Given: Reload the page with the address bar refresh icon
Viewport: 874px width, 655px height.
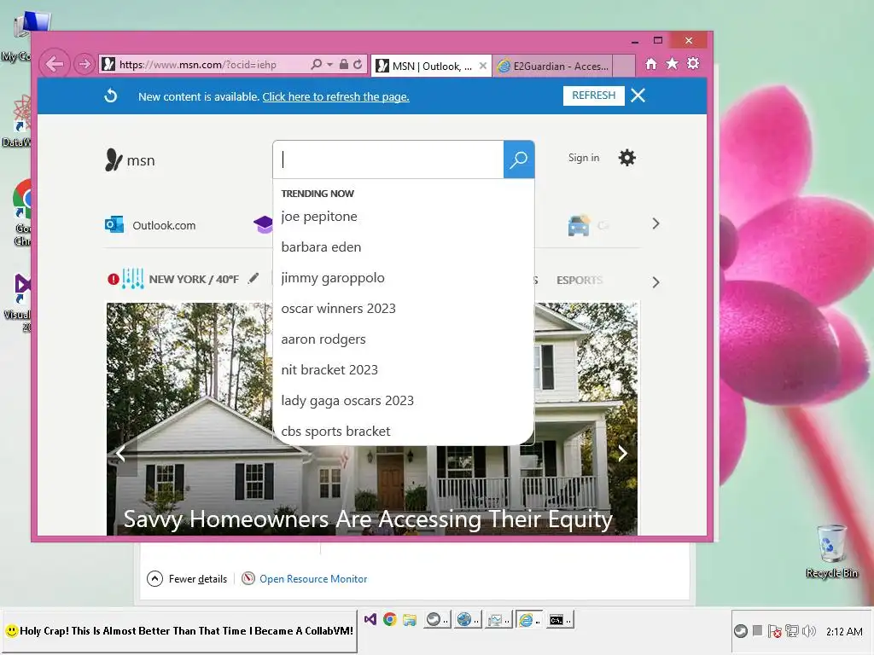Looking at the screenshot, I should [358, 65].
